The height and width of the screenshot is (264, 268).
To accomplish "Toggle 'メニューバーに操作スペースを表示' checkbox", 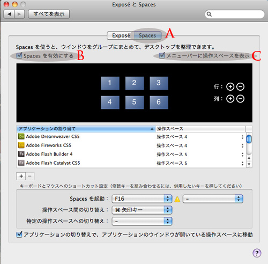I will coord(162,55).
